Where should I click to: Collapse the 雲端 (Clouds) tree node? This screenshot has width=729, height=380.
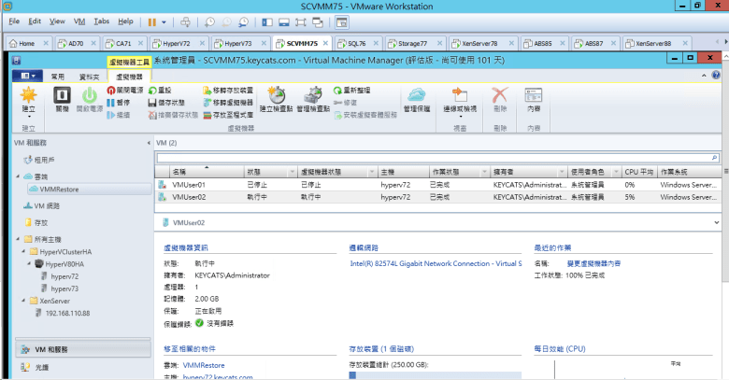pyautogui.click(x=18, y=176)
